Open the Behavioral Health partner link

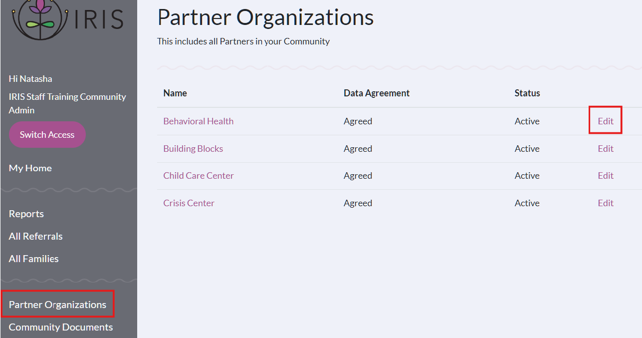pos(199,121)
